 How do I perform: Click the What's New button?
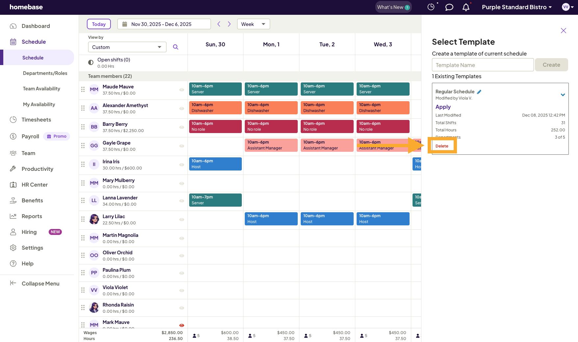[393, 7]
